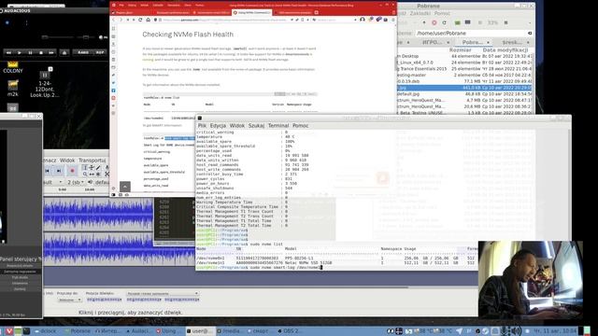Switch to compact list view in file manager

point(467,22)
